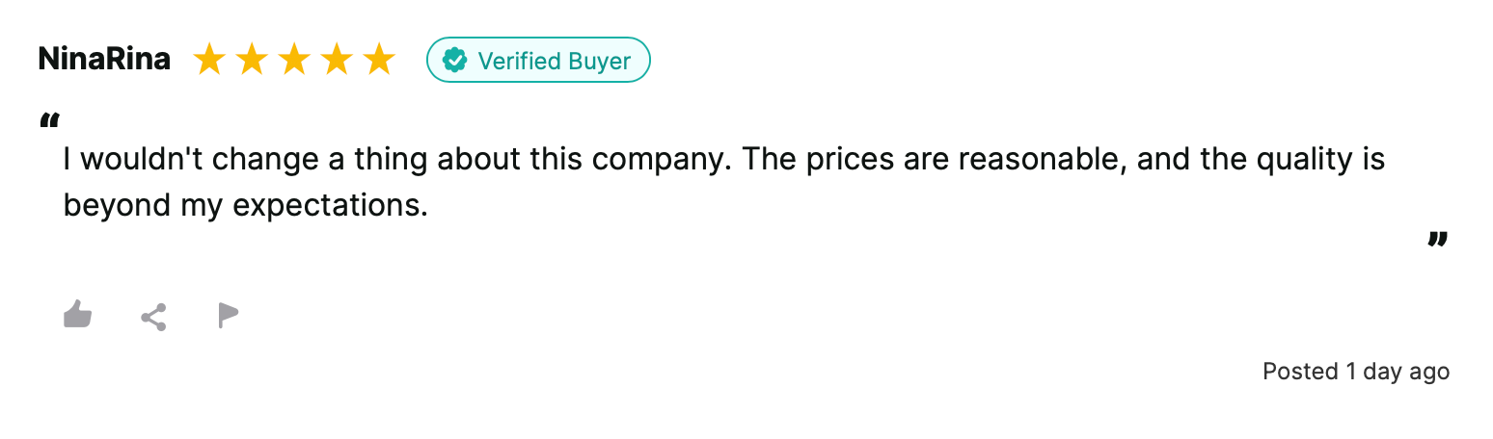
Task: Share this review via share icon
Action: (x=153, y=317)
